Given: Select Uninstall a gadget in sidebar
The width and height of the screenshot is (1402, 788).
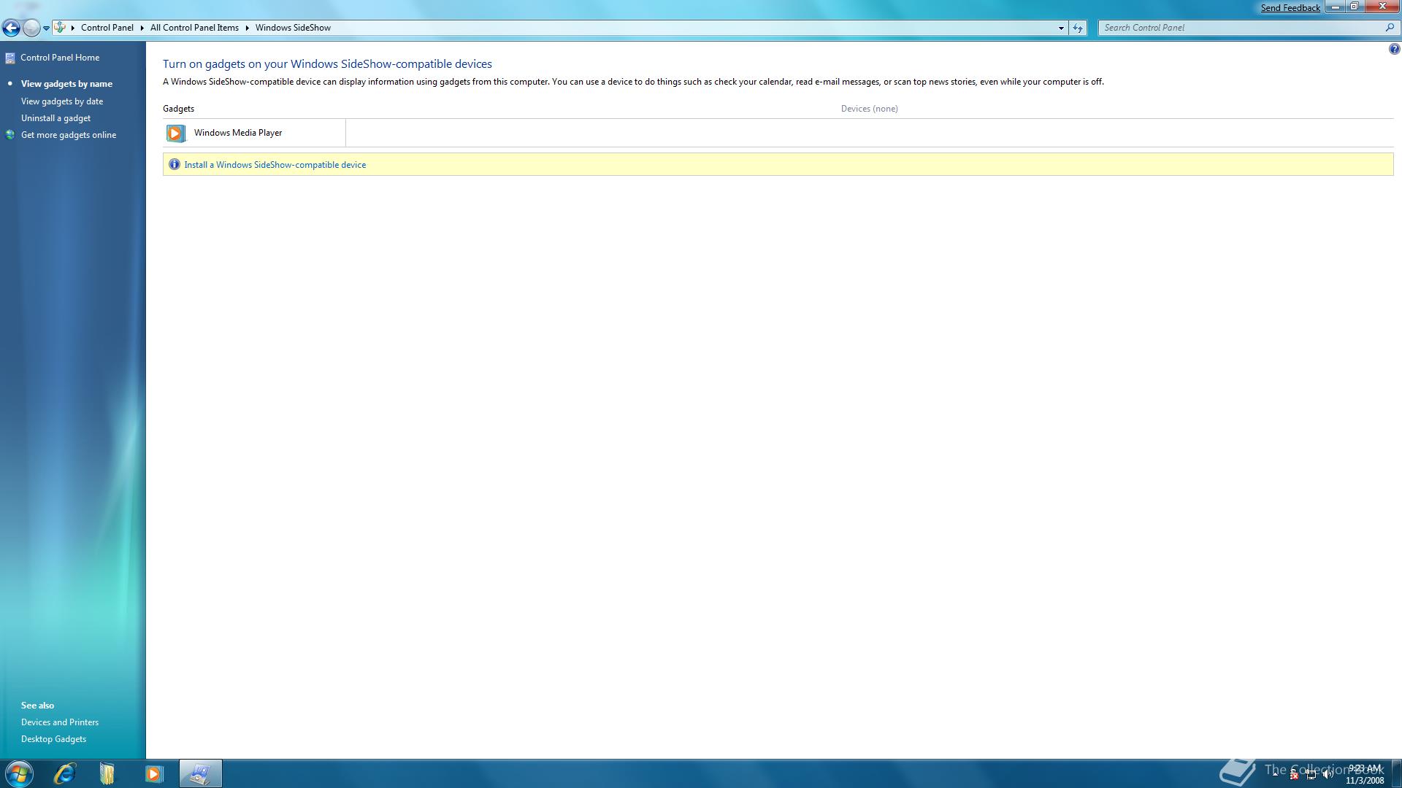Looking at the screenshot, I should point(56,118).
